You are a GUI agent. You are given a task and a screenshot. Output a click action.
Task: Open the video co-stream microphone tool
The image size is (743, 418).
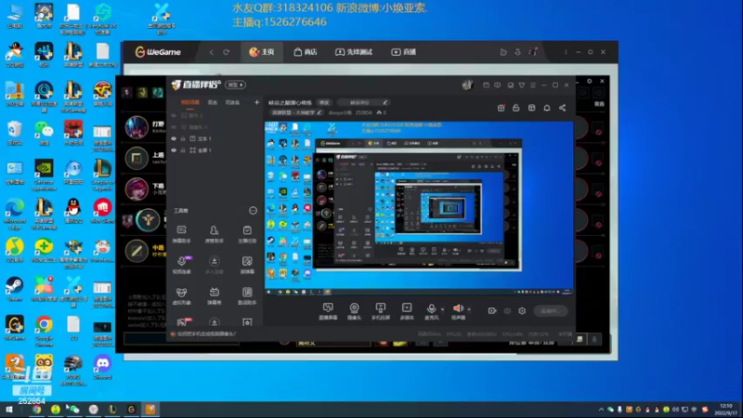click(181, 265)
